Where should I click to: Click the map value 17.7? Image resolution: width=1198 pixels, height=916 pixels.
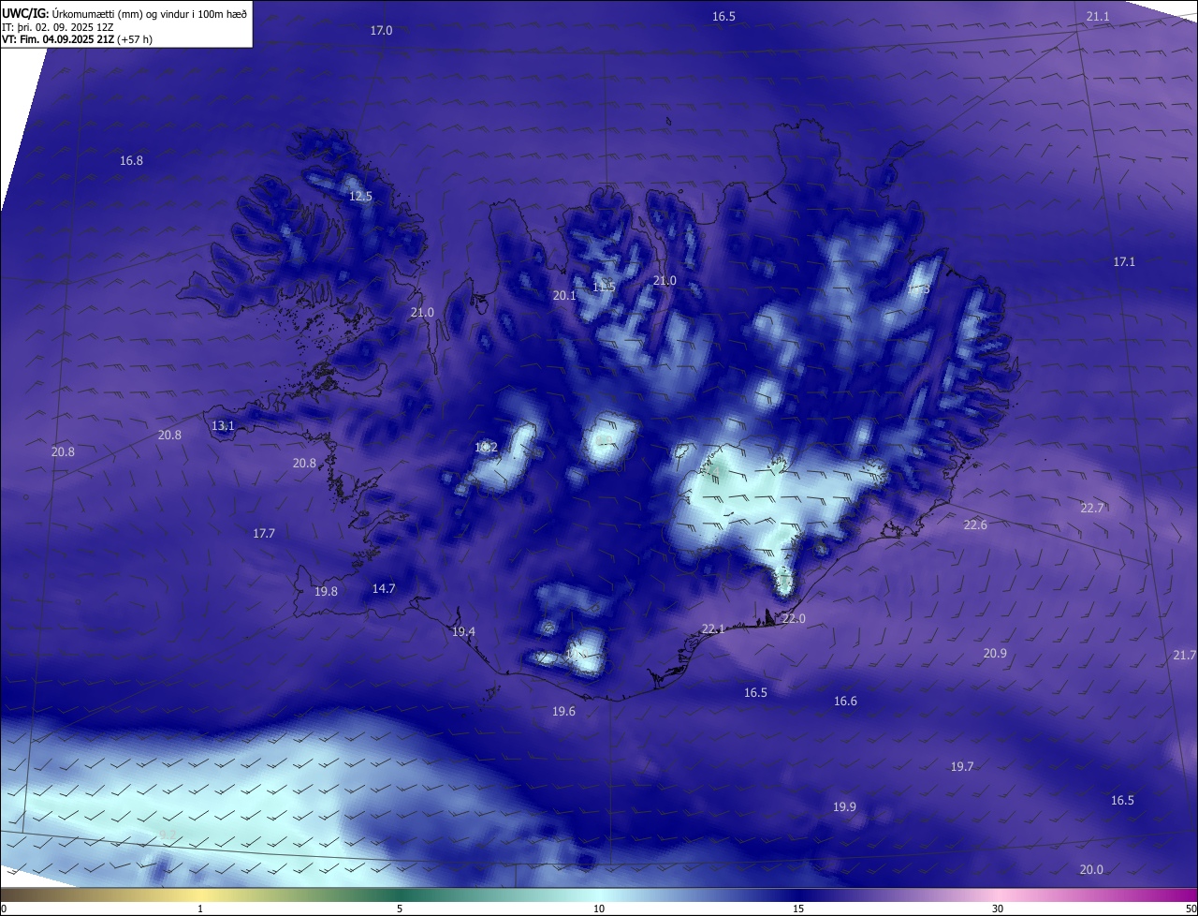[264, 533]
